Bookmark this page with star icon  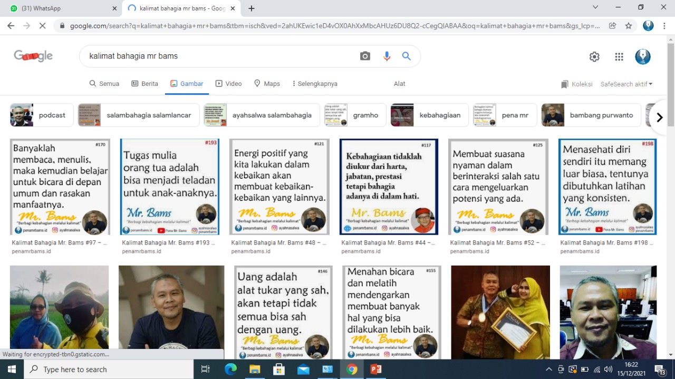[628, 25]
